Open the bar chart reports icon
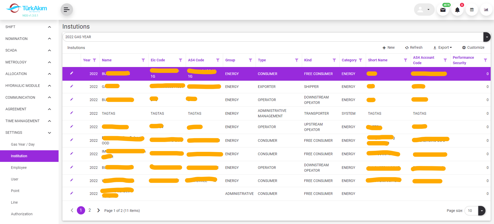Viewport: 494px width, 224px height. [486, 10]
